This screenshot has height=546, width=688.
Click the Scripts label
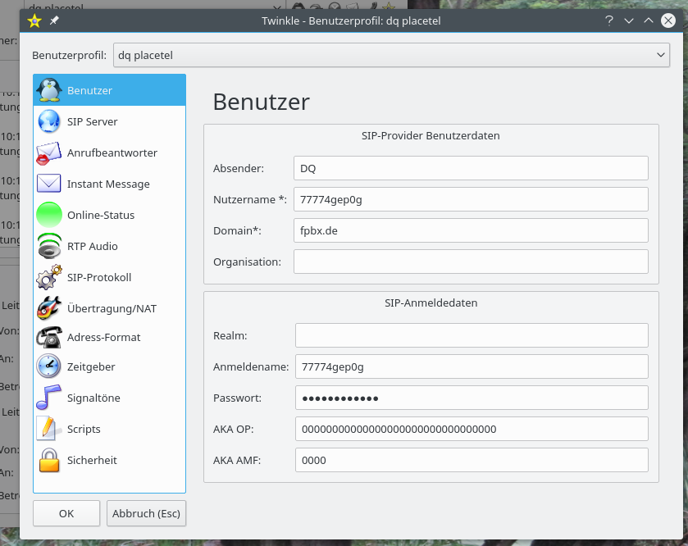tap(84, 430)
